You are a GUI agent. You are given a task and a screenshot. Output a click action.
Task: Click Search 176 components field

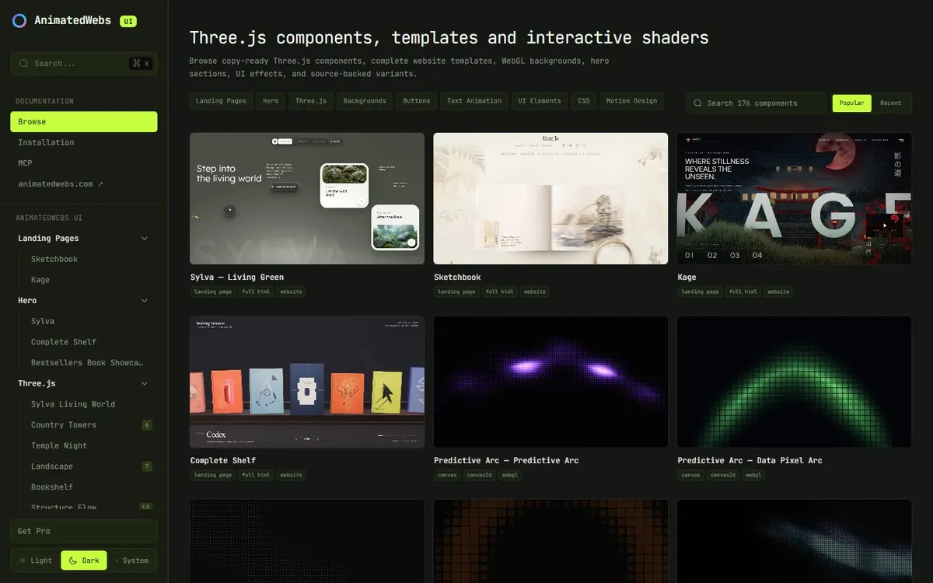pyautogui.click(x=757, y=103)
